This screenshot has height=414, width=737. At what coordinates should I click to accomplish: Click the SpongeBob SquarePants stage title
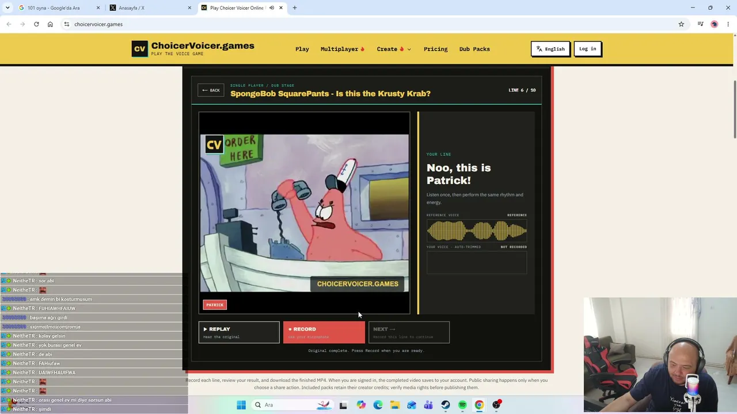[x=330, y=94]
